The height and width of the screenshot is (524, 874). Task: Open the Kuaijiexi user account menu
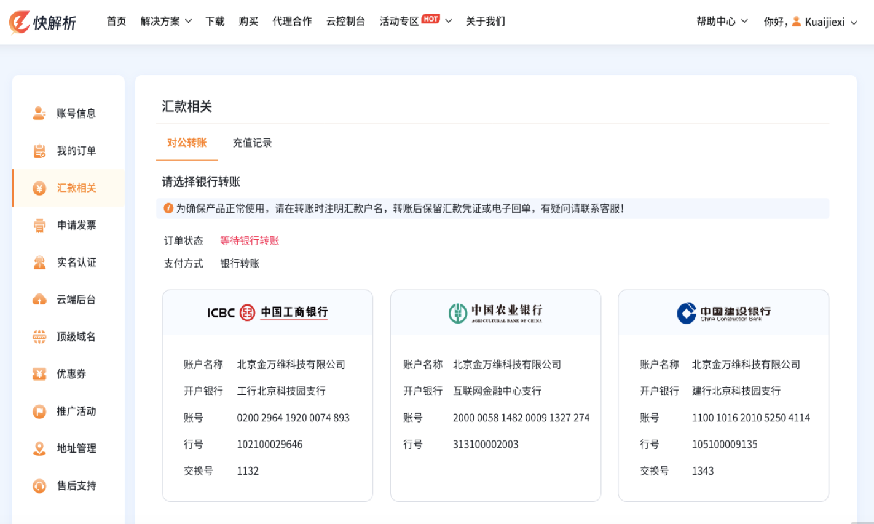(x=824, y=22)
